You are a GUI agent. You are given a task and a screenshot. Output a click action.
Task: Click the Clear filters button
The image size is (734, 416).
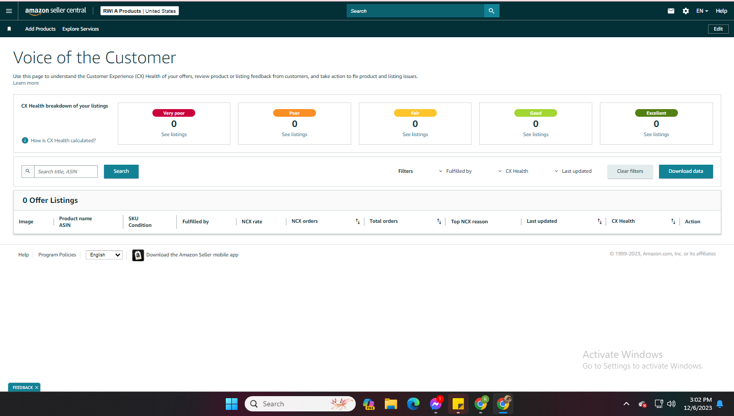tap(630, 171)
